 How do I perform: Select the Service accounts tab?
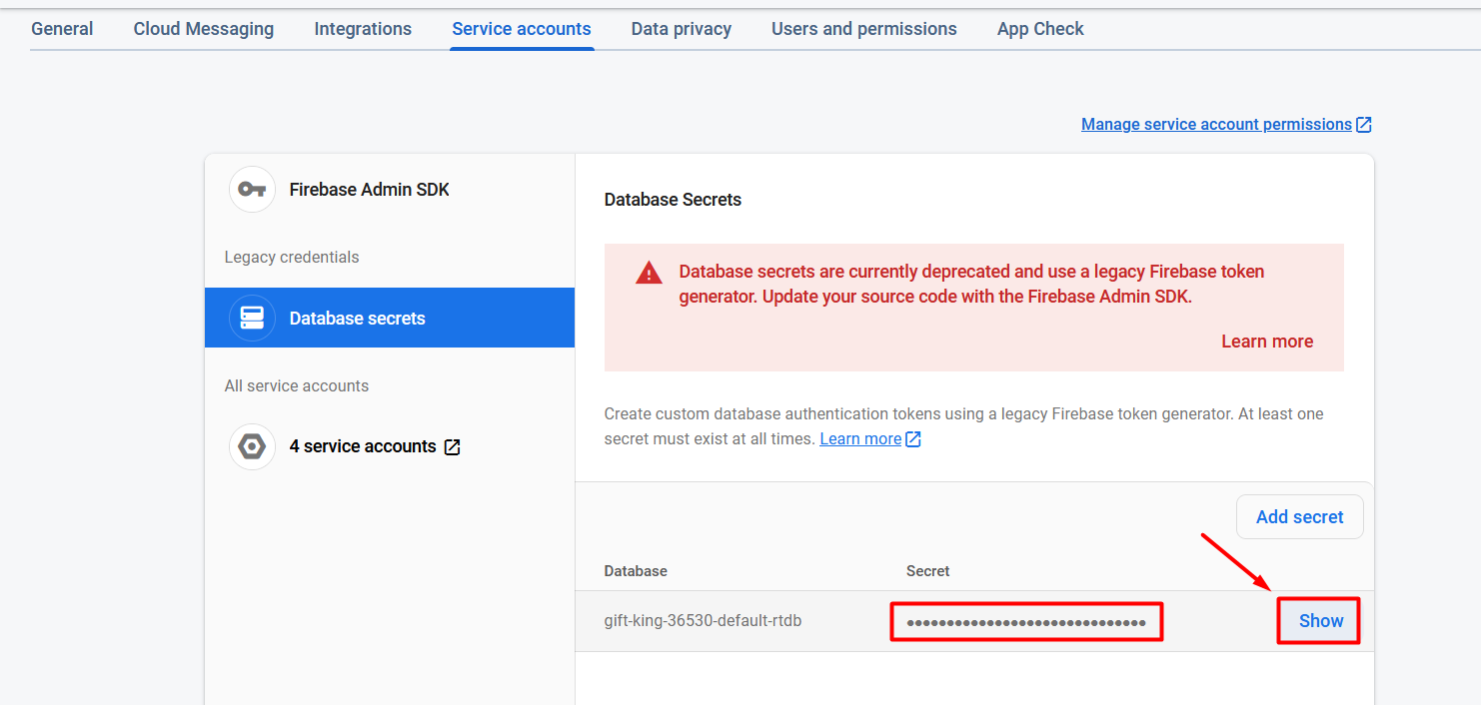coord(522,29)
